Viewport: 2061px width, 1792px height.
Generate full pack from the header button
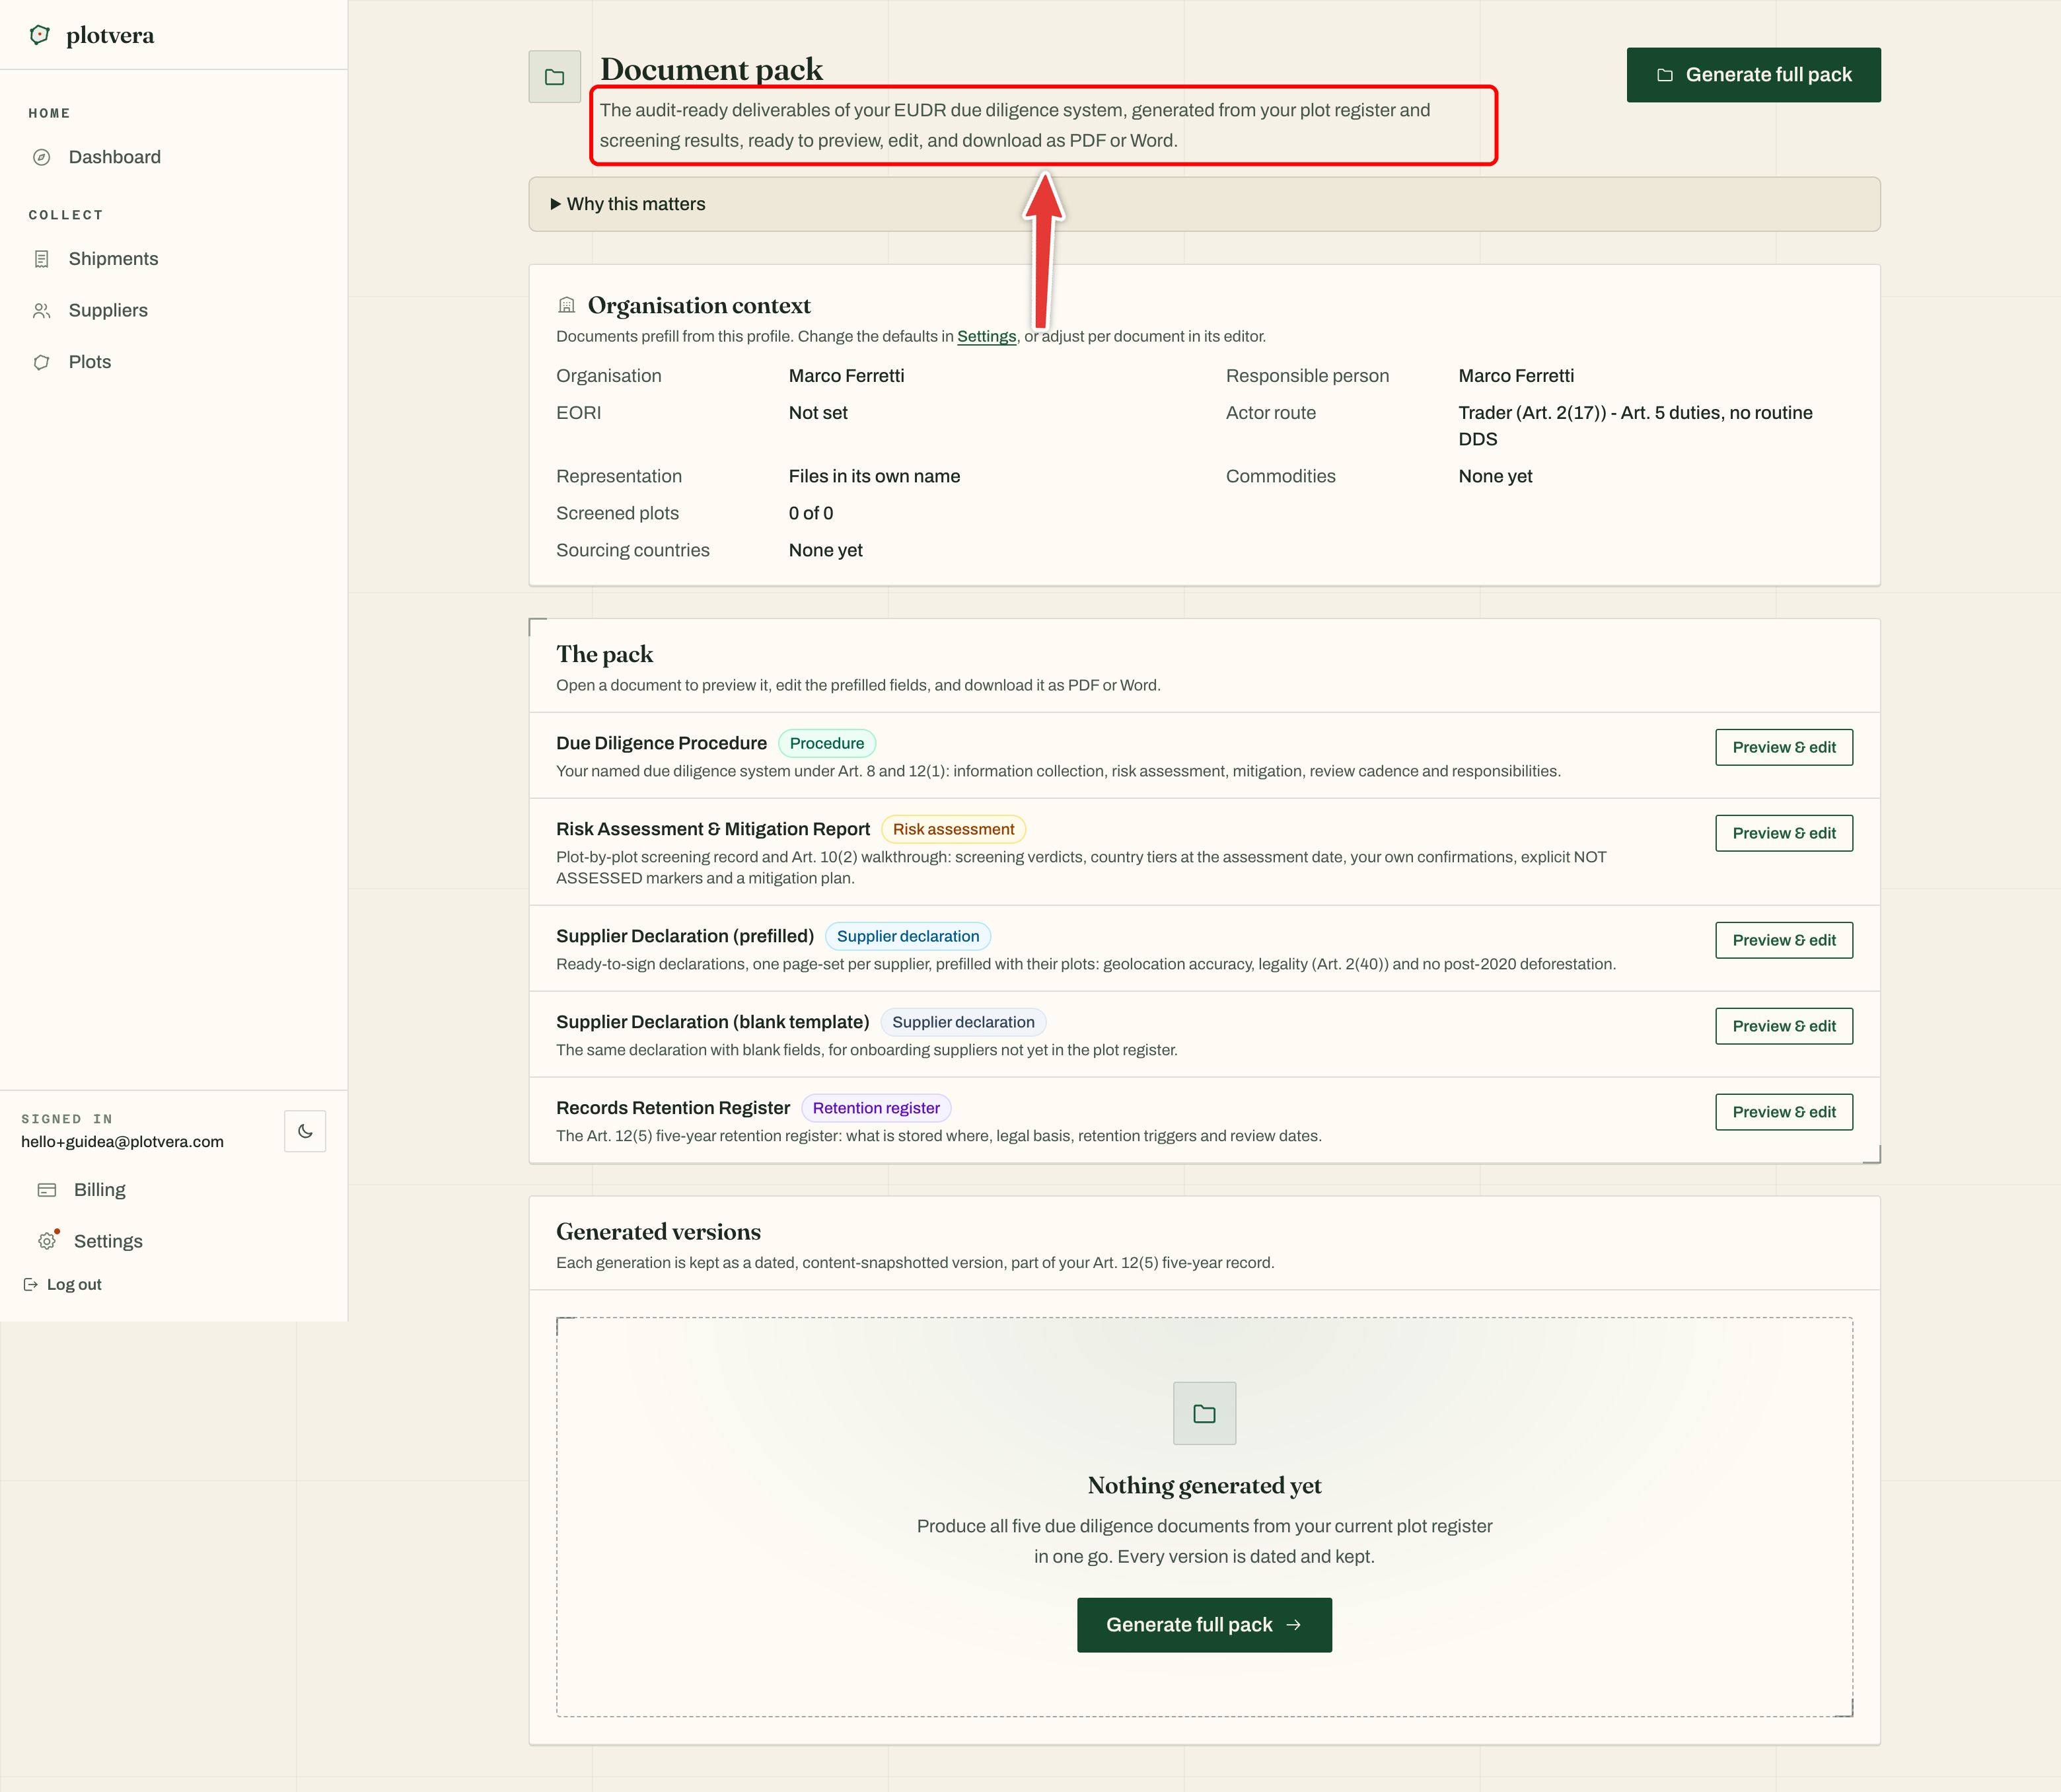pos(1753,75)
